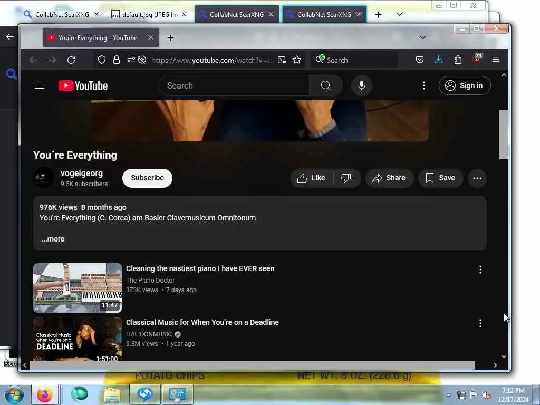Open tracking protection shield icon
Screen dimensions: 540x405
click(x=102, y=60)
